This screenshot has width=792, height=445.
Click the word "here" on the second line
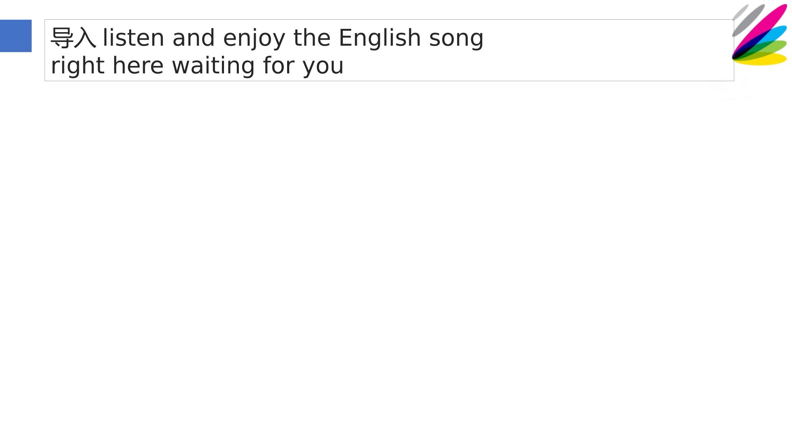[x=138, y=66]
